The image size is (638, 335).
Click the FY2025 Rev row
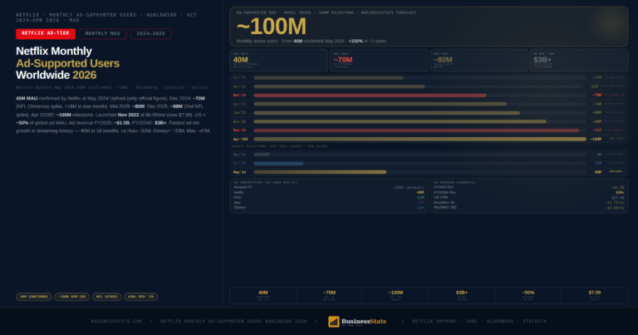pyautogui.click(x=529, y=187)
